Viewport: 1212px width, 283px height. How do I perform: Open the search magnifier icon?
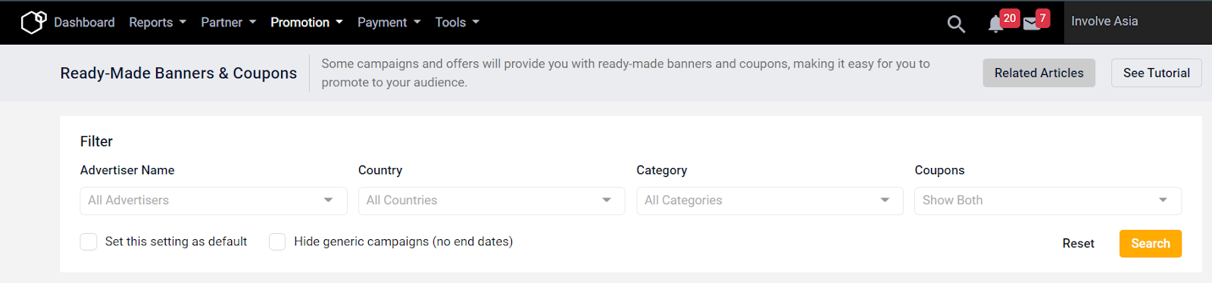click(956, 24)
